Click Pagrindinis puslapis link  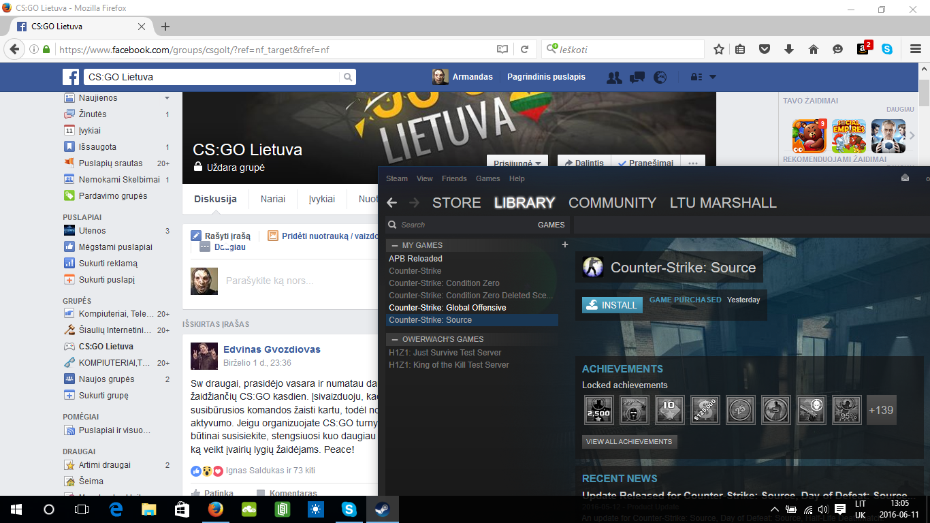click(x=546, y=77)
